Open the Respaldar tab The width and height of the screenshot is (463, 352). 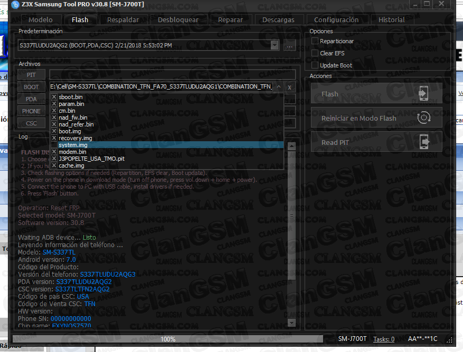click(x=123, y=19)
